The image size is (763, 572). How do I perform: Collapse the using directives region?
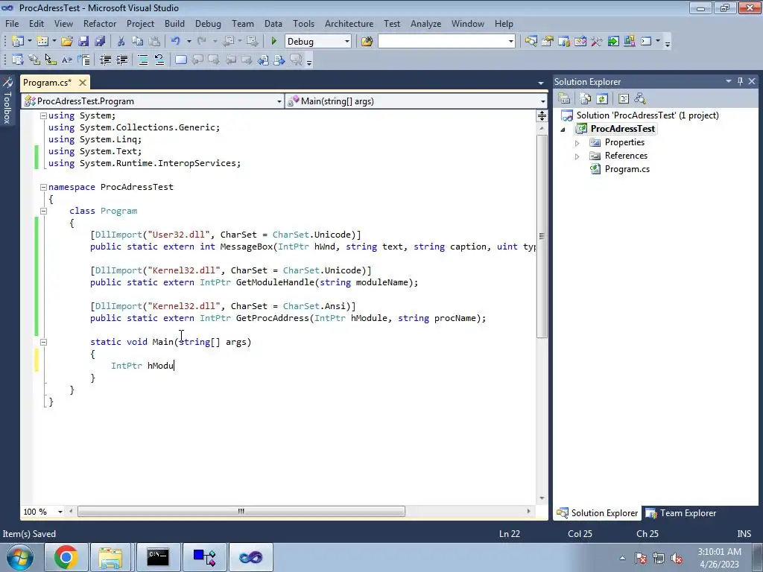tap(43, 115)
